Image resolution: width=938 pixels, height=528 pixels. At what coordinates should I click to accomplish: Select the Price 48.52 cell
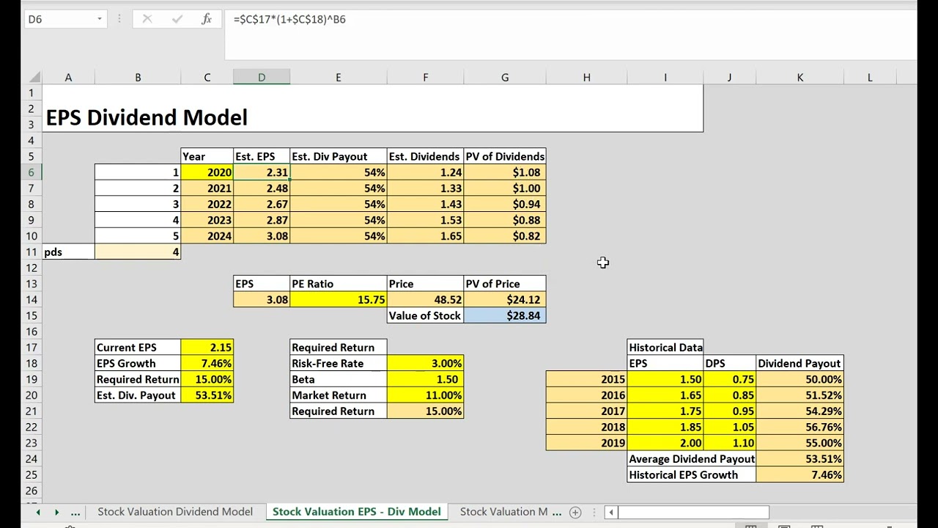[425, 300]
